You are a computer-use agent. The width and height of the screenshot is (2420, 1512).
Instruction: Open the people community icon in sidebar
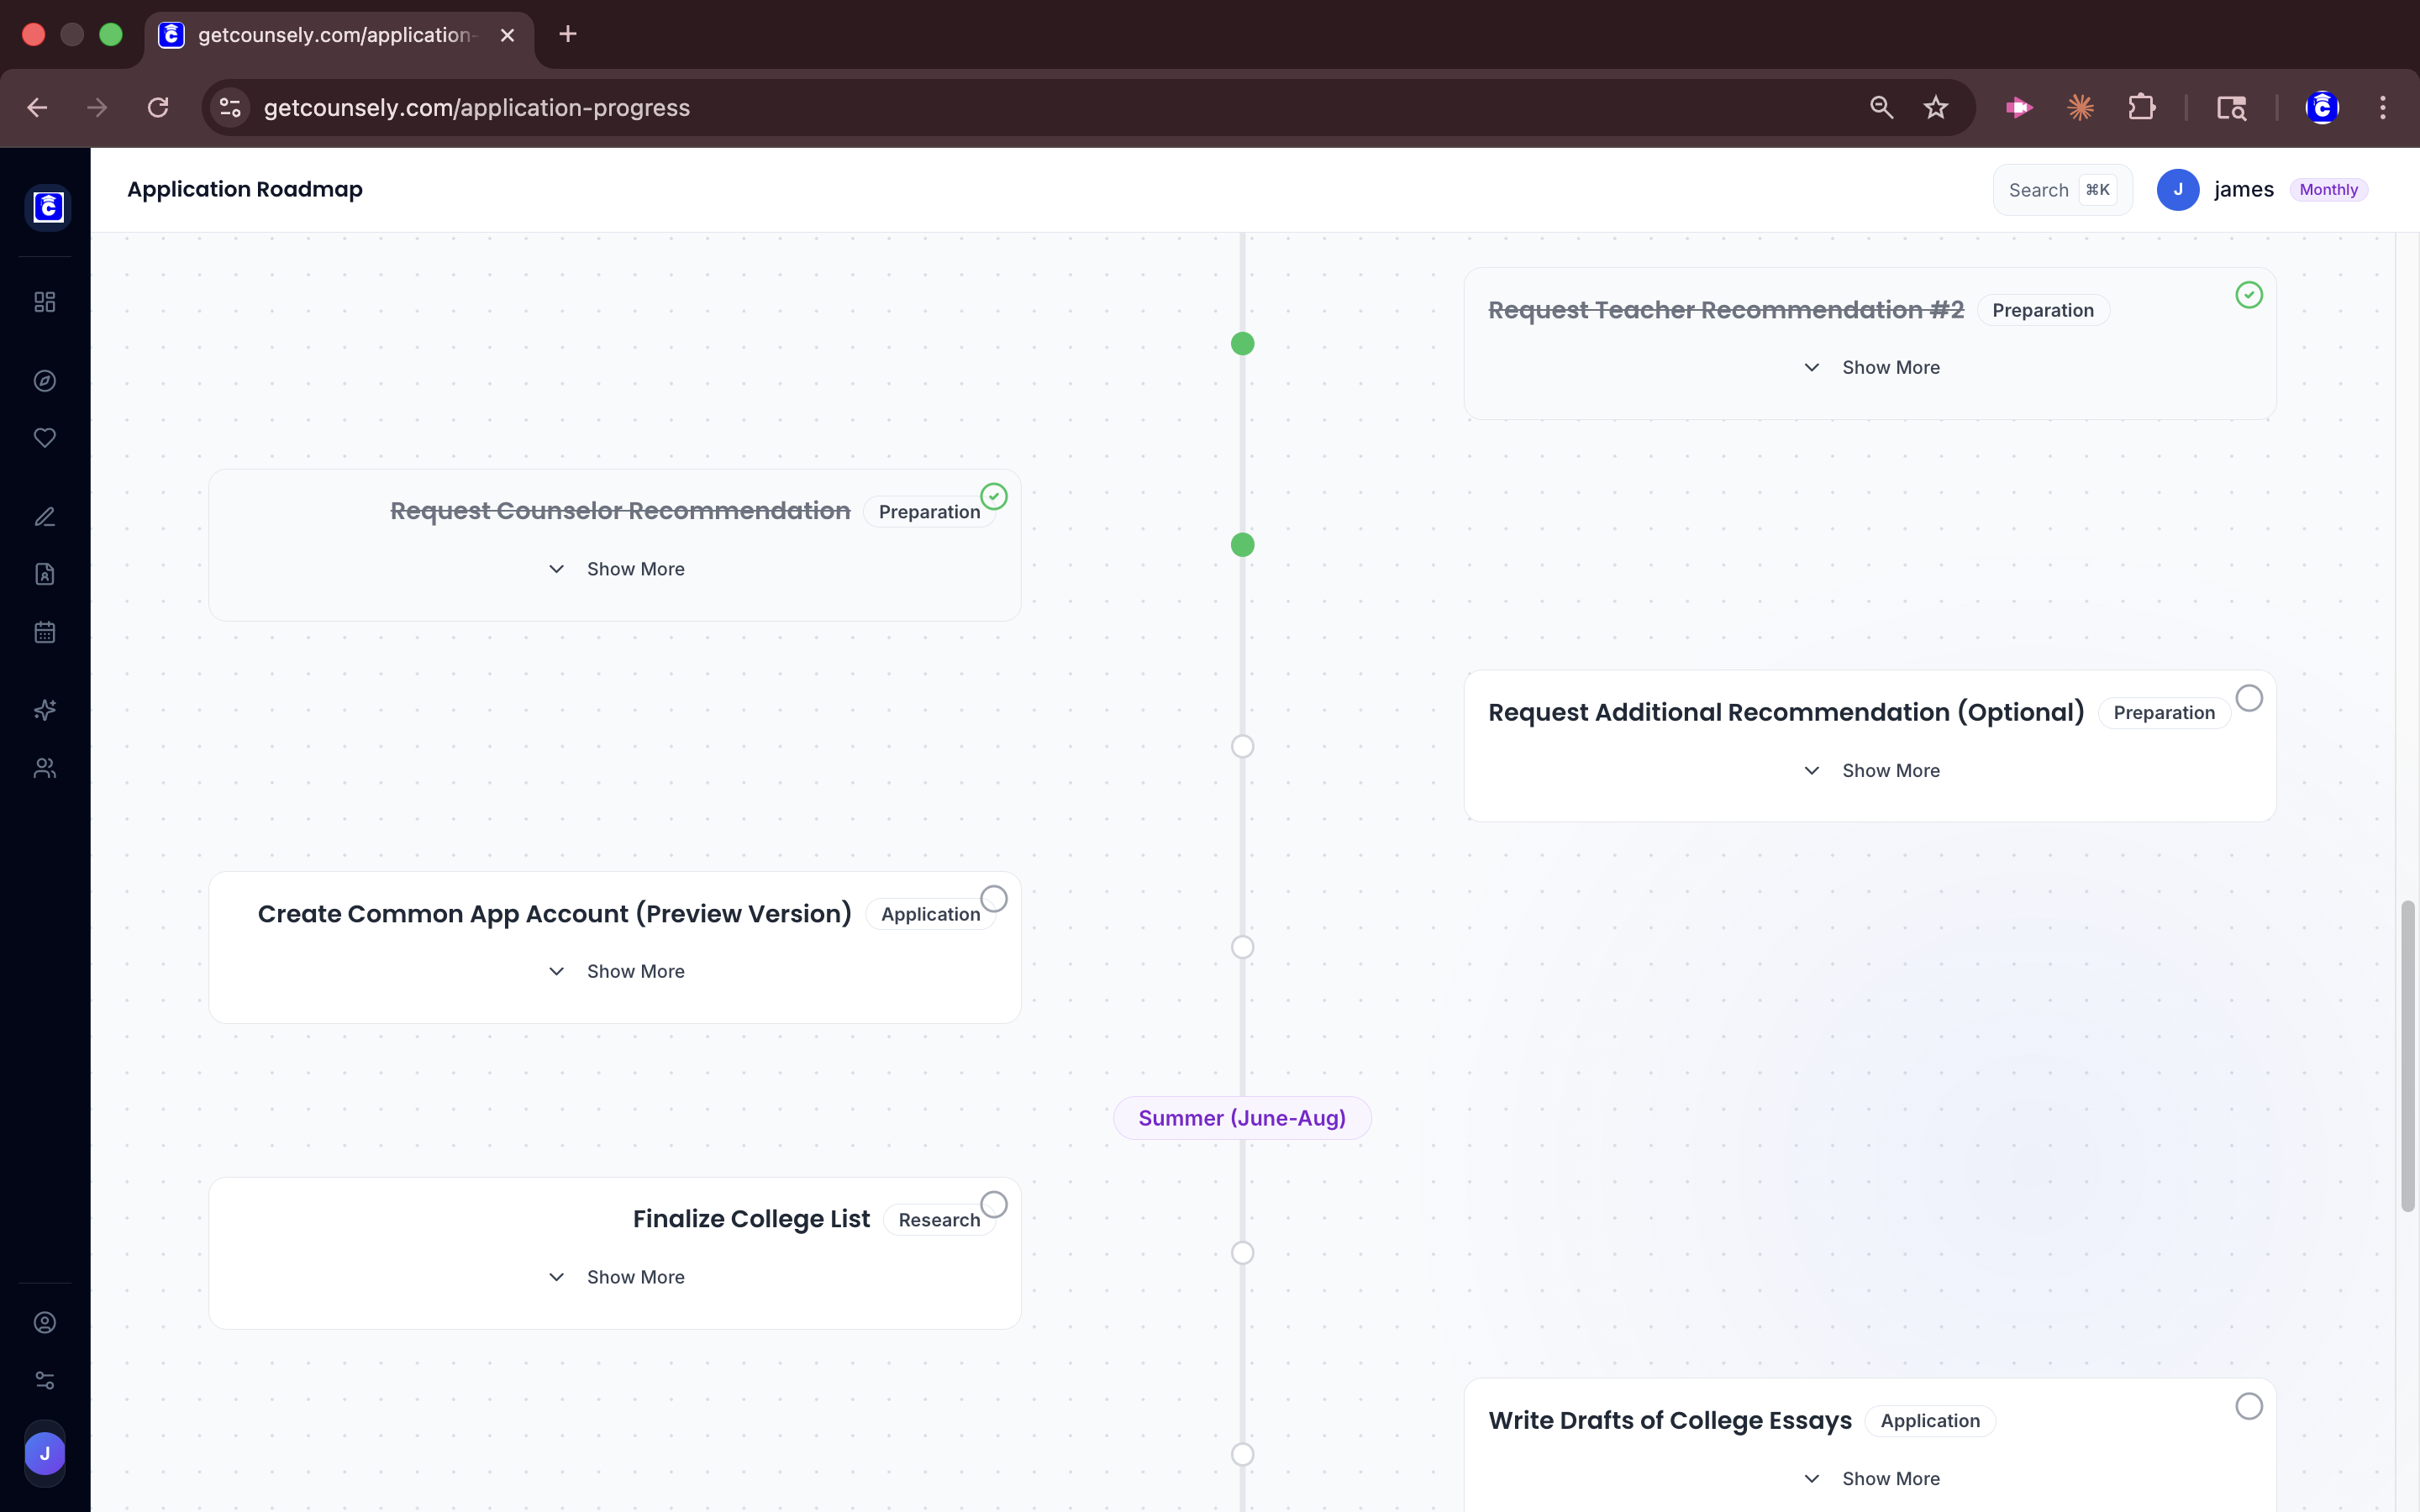tap(44, 767)
